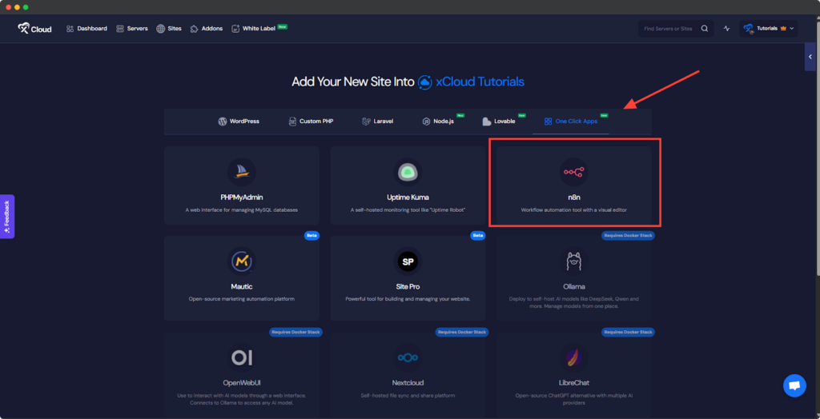The width and height of the screenshot is (820, 419).
Task: Select the Mautic app icon
Action: coord(241,261)
